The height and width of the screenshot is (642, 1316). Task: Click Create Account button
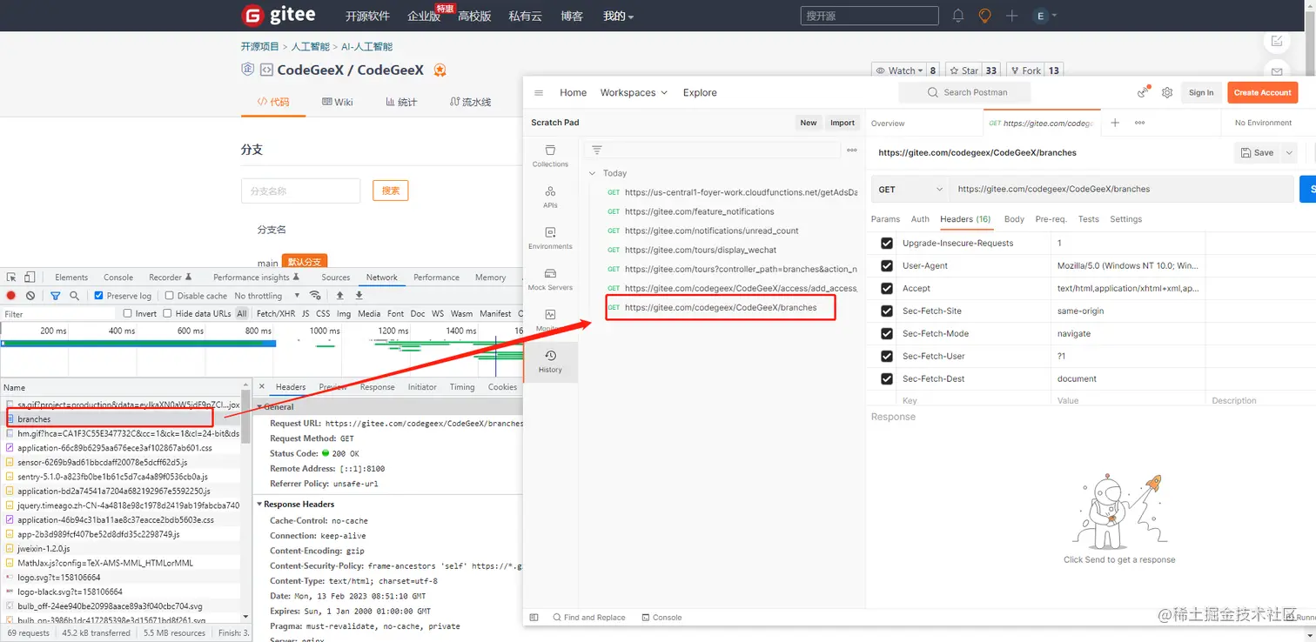tap(1262, 92)
